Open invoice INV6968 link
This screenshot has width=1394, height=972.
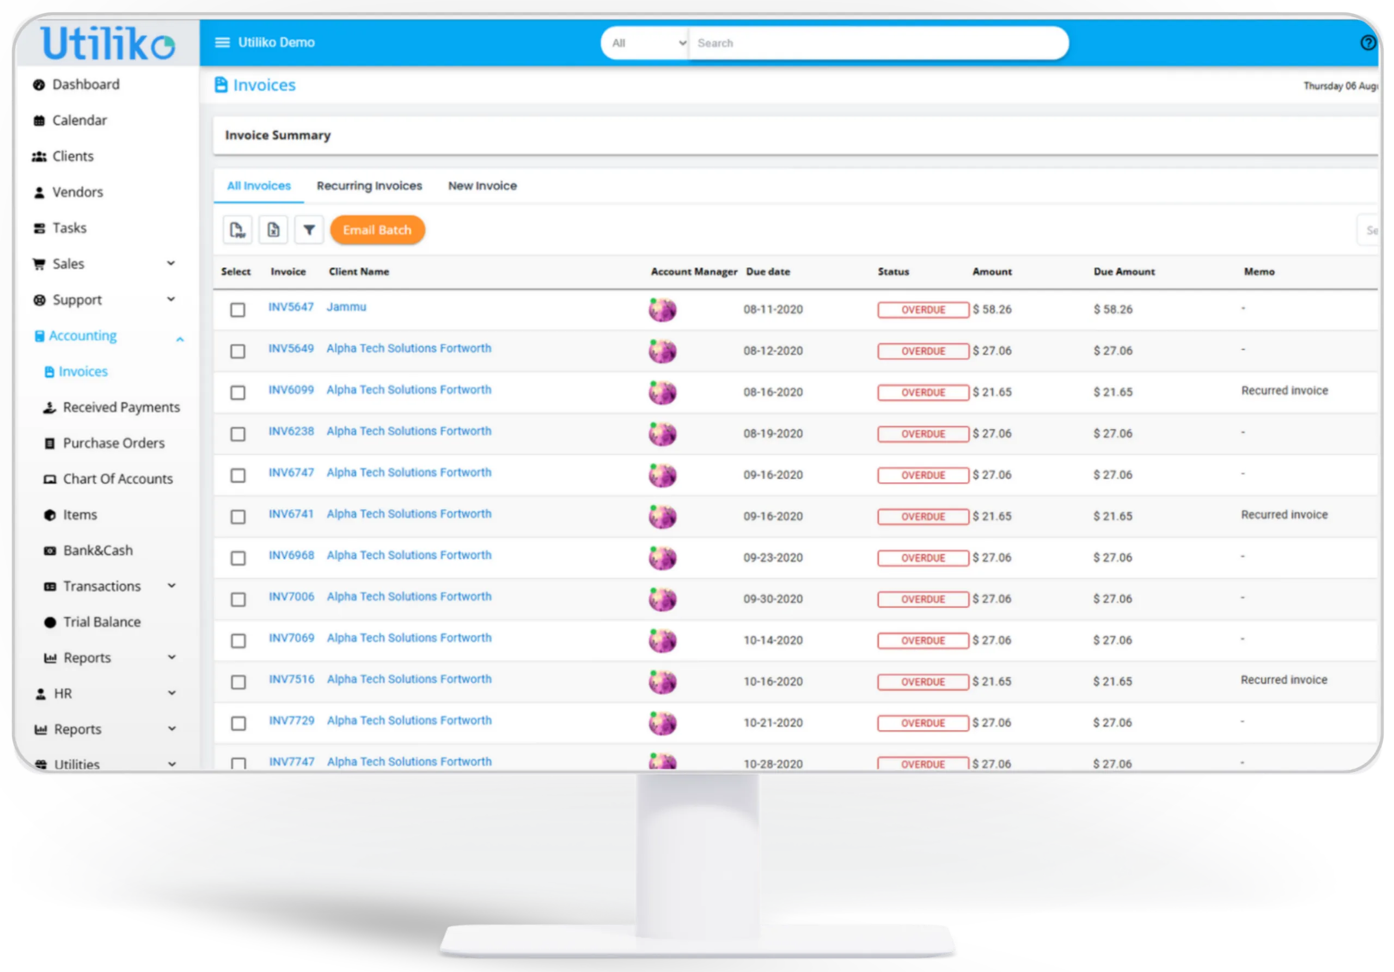(x=291, y=555)
